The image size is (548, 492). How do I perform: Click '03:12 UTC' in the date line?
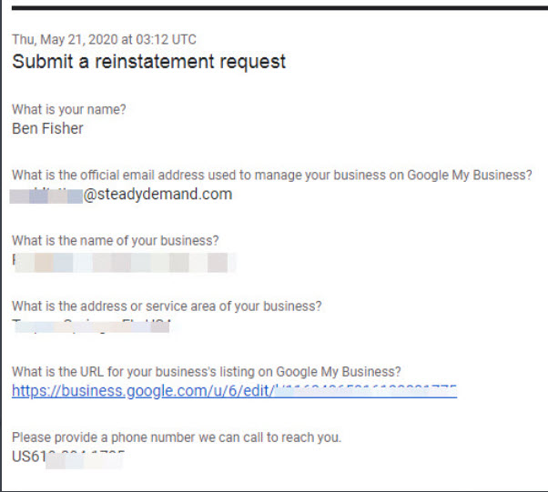coord(166,39)
